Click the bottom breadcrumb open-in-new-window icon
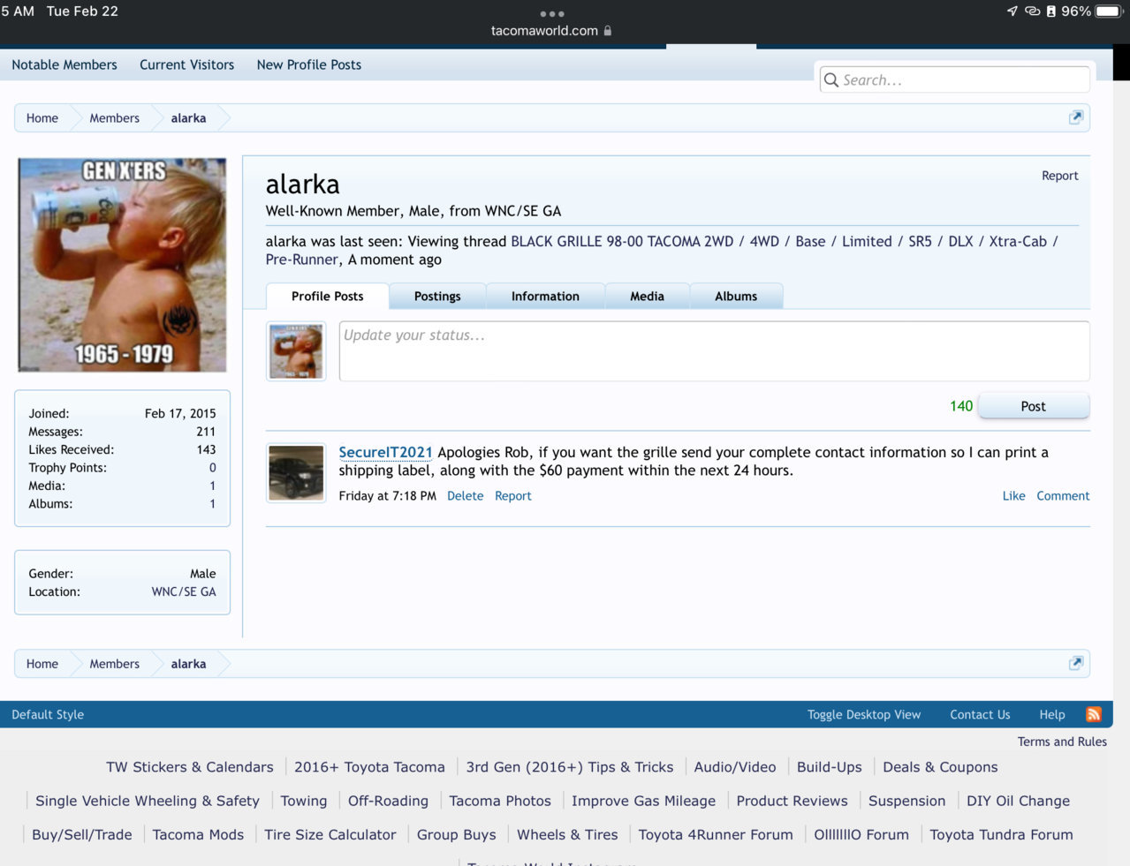The image size is (1130, 866). click(1075, 663)
